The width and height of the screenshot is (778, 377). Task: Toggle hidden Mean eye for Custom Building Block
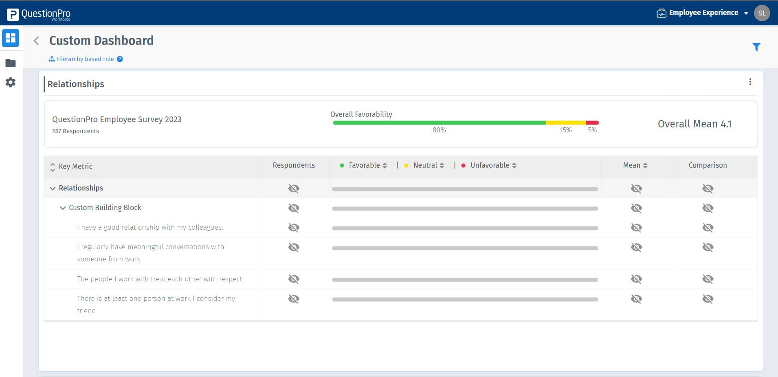click(636, 208)
